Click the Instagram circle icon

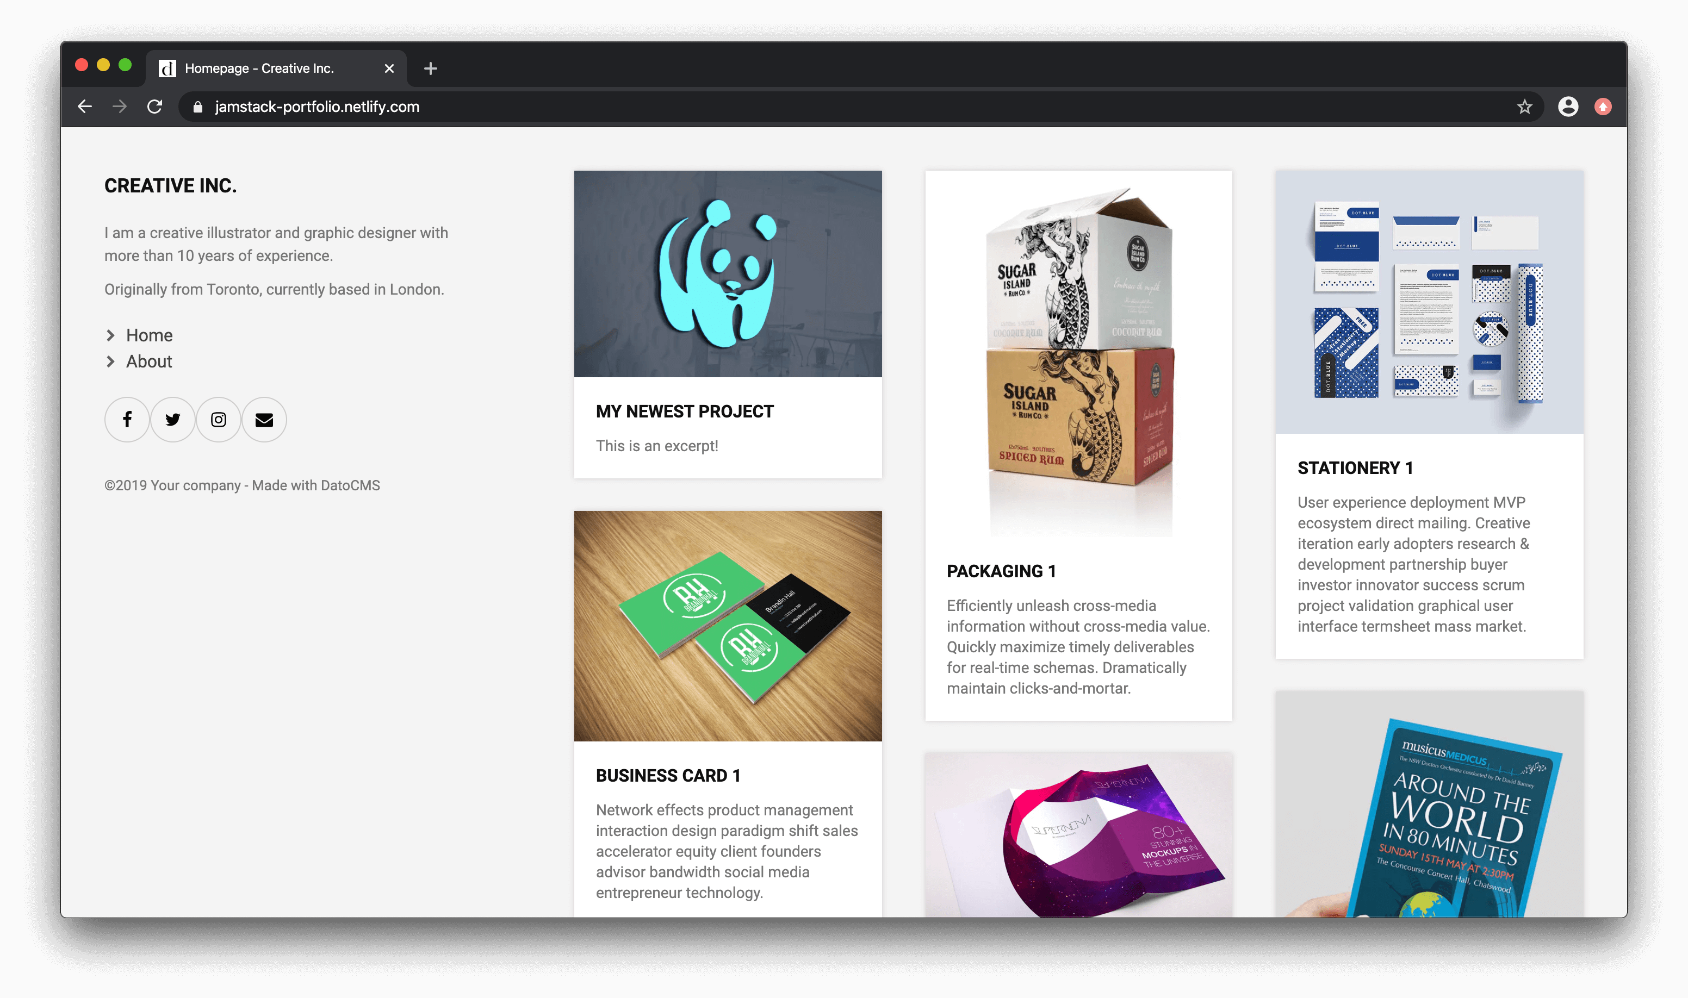click(x=219, y=420)
